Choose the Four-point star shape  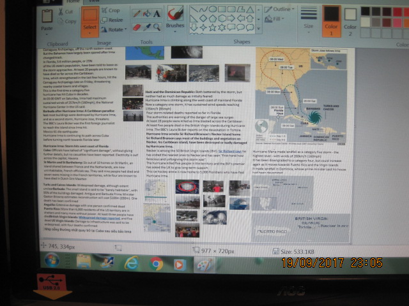(203, 27)
